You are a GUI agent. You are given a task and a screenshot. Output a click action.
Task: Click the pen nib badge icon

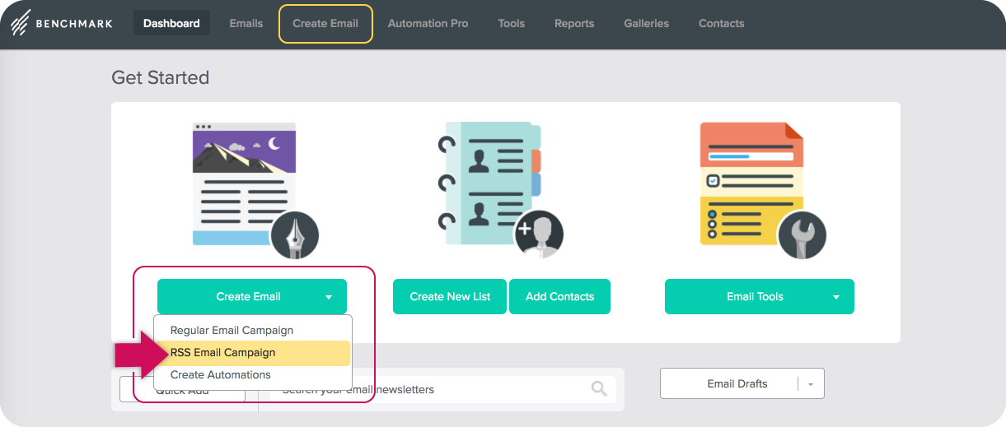click(x=294, y=234)
